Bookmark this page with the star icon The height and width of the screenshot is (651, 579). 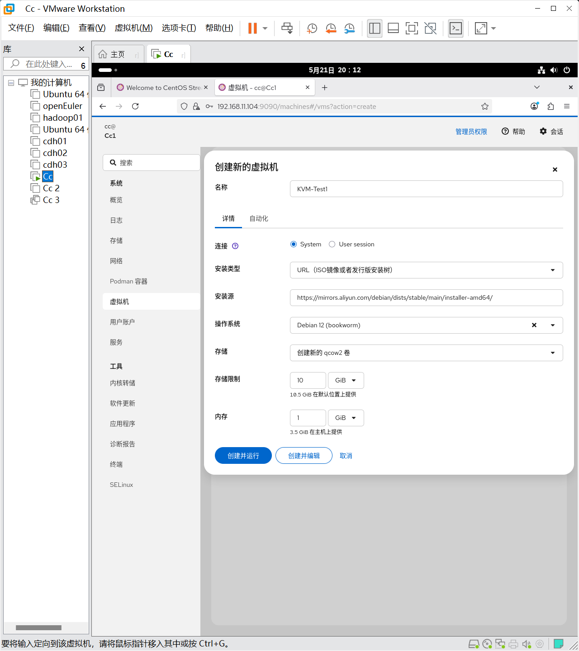tap(485, 106)
